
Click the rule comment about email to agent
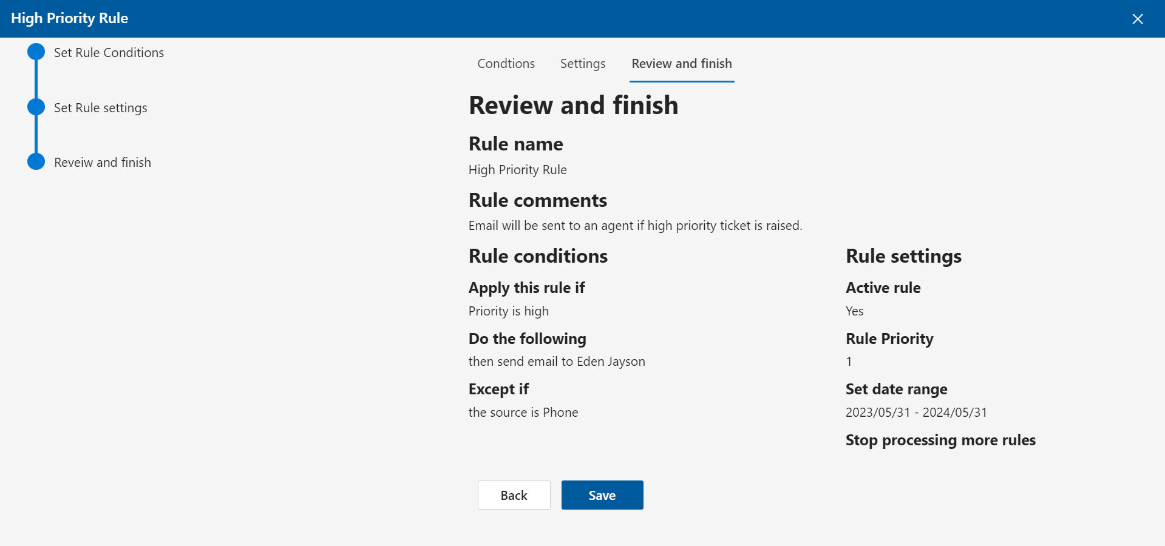coord(636,226)
